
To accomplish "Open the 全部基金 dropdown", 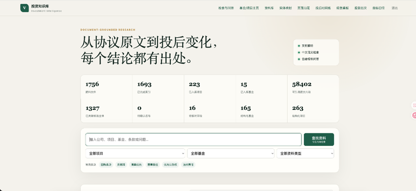I will 230,154.
